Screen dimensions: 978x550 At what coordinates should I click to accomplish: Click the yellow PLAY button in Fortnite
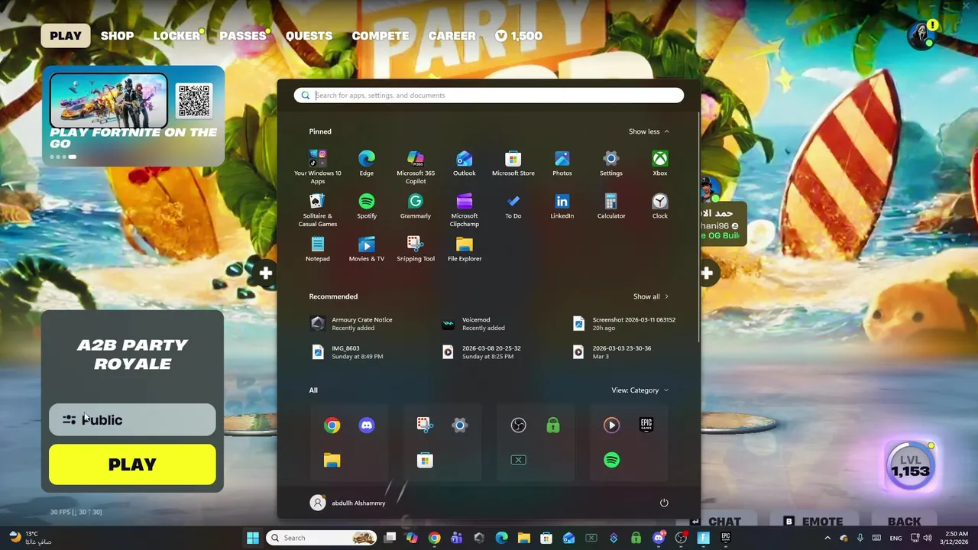coord(132,464)
